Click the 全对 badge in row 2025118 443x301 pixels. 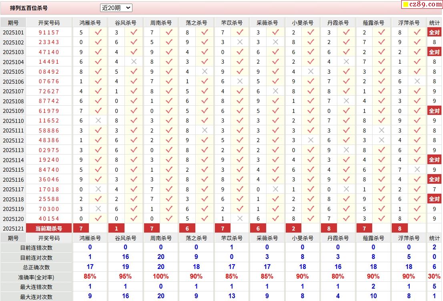(x=435, y=199)
